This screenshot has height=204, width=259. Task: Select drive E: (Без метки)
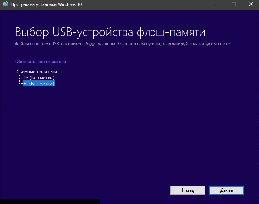point(39,84)
